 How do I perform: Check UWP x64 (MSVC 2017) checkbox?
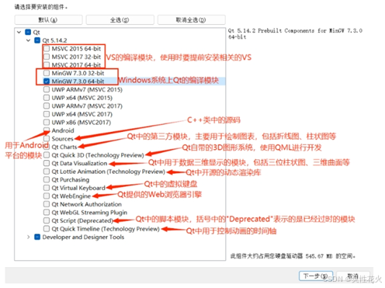[47, 114]
